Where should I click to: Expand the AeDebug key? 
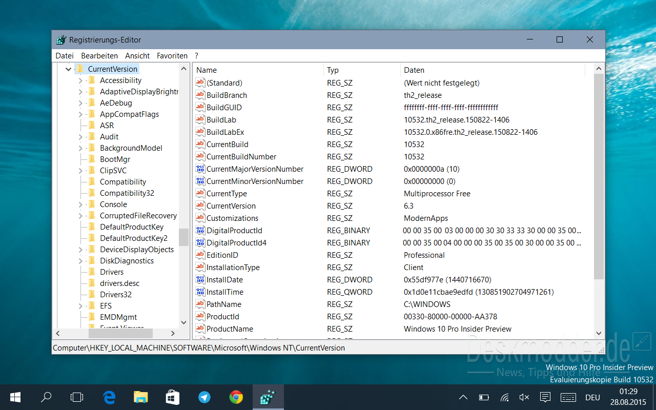[x=80, y=103]
